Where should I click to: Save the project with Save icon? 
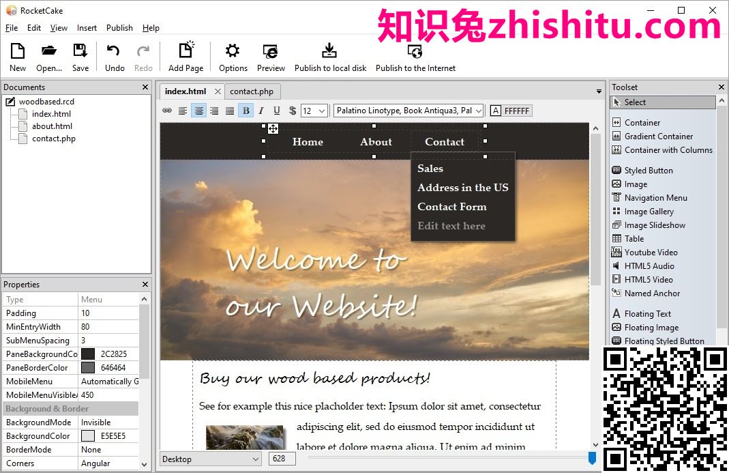point(80,57)
